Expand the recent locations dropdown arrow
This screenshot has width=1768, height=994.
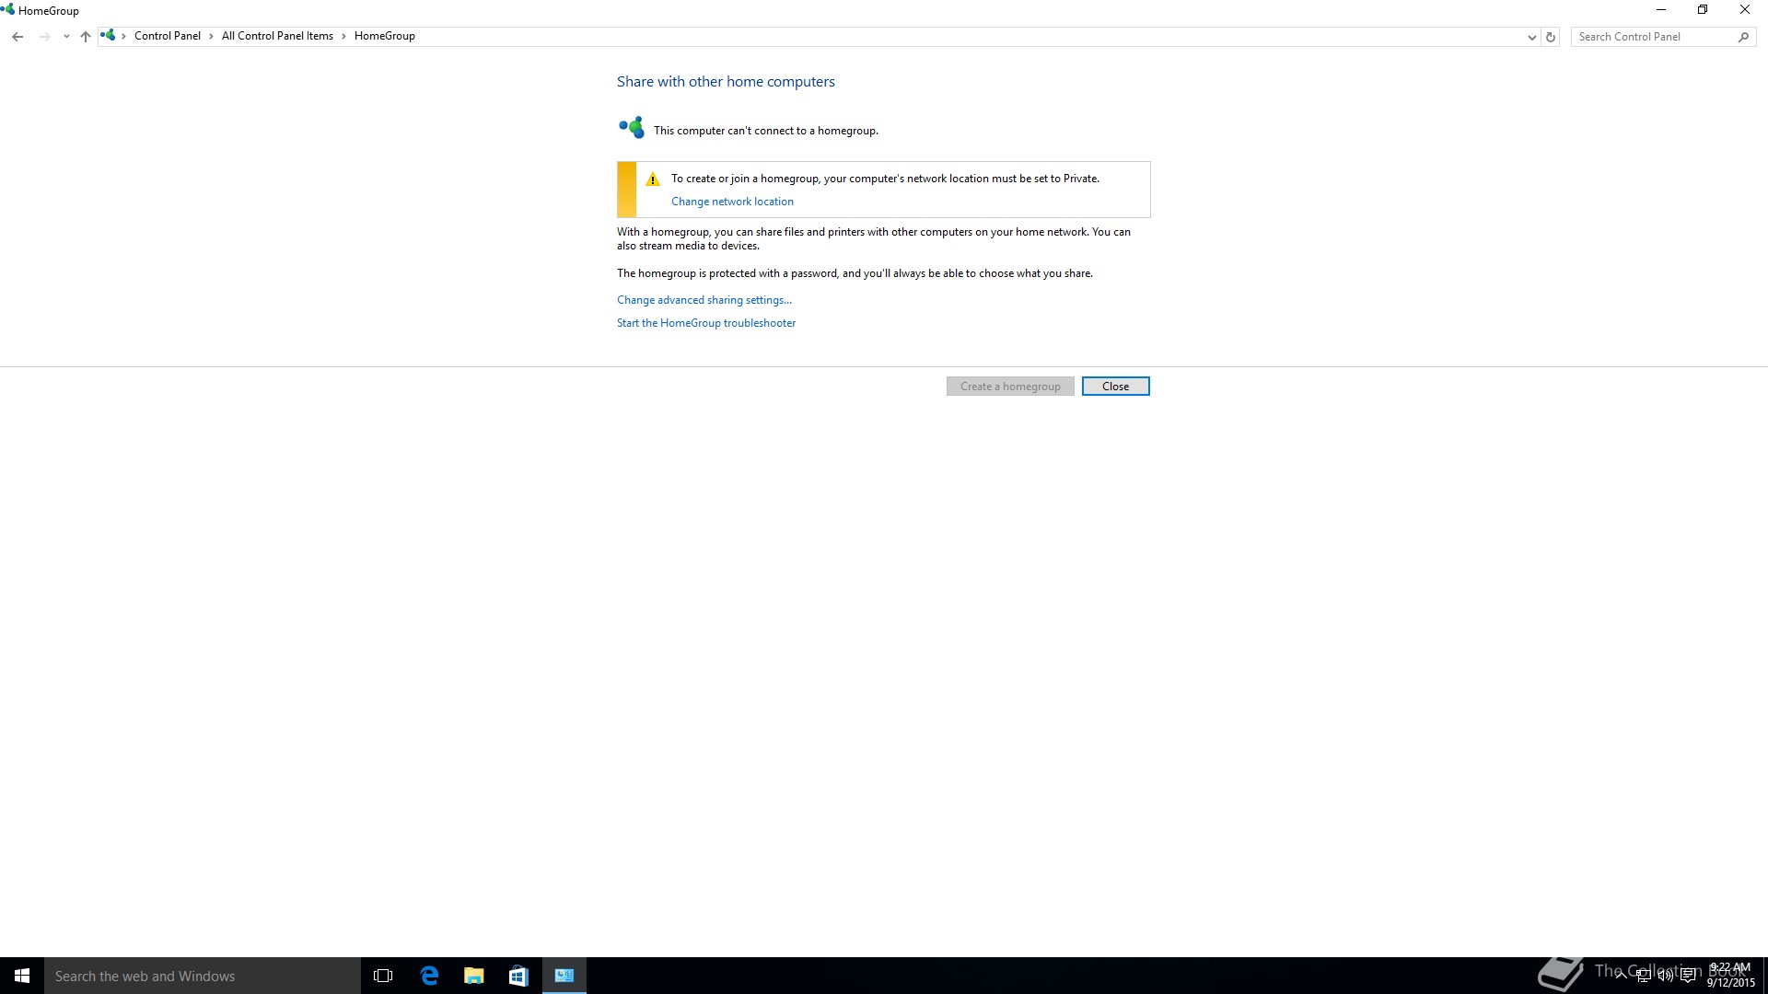(x=66, y=37)
